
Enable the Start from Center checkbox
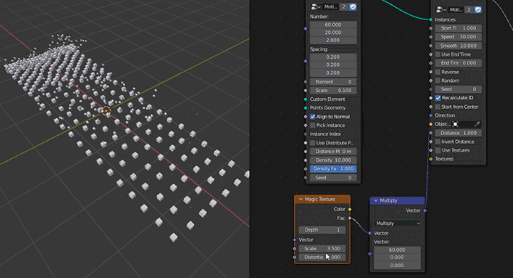[x=438, y=106]
